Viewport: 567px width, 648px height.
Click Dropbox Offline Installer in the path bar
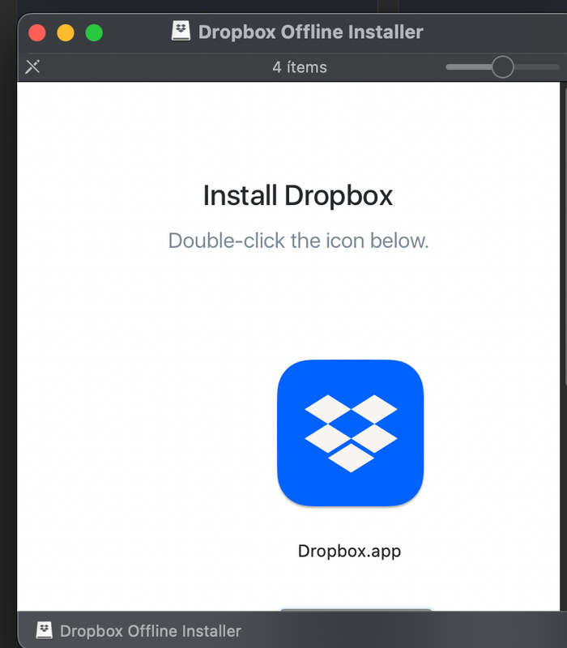tap(151, 631)
